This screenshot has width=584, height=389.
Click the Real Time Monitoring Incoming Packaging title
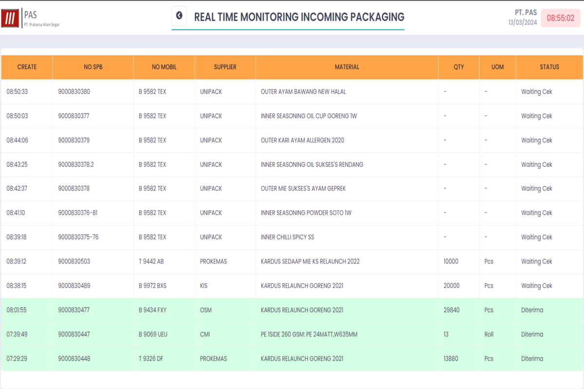[299, 17]
